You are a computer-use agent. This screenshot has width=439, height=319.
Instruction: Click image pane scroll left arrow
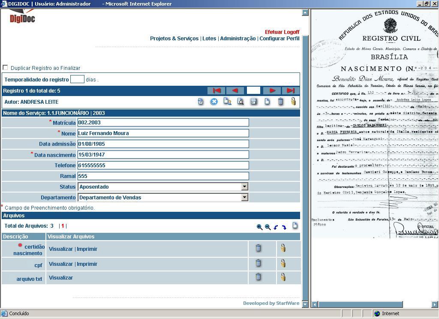point(315,304)
